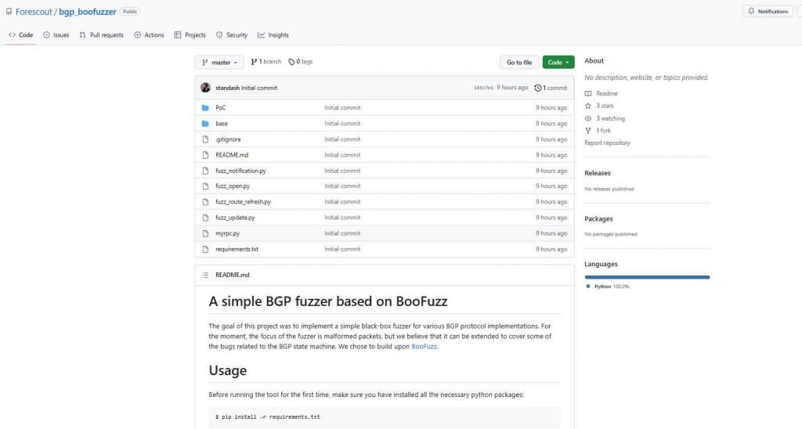
Task: Open the Forescout owner link
Action: point(34,11)
